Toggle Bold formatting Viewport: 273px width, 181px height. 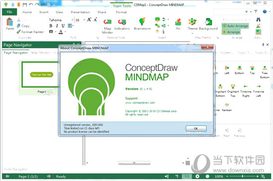click(x=51, y=26)
